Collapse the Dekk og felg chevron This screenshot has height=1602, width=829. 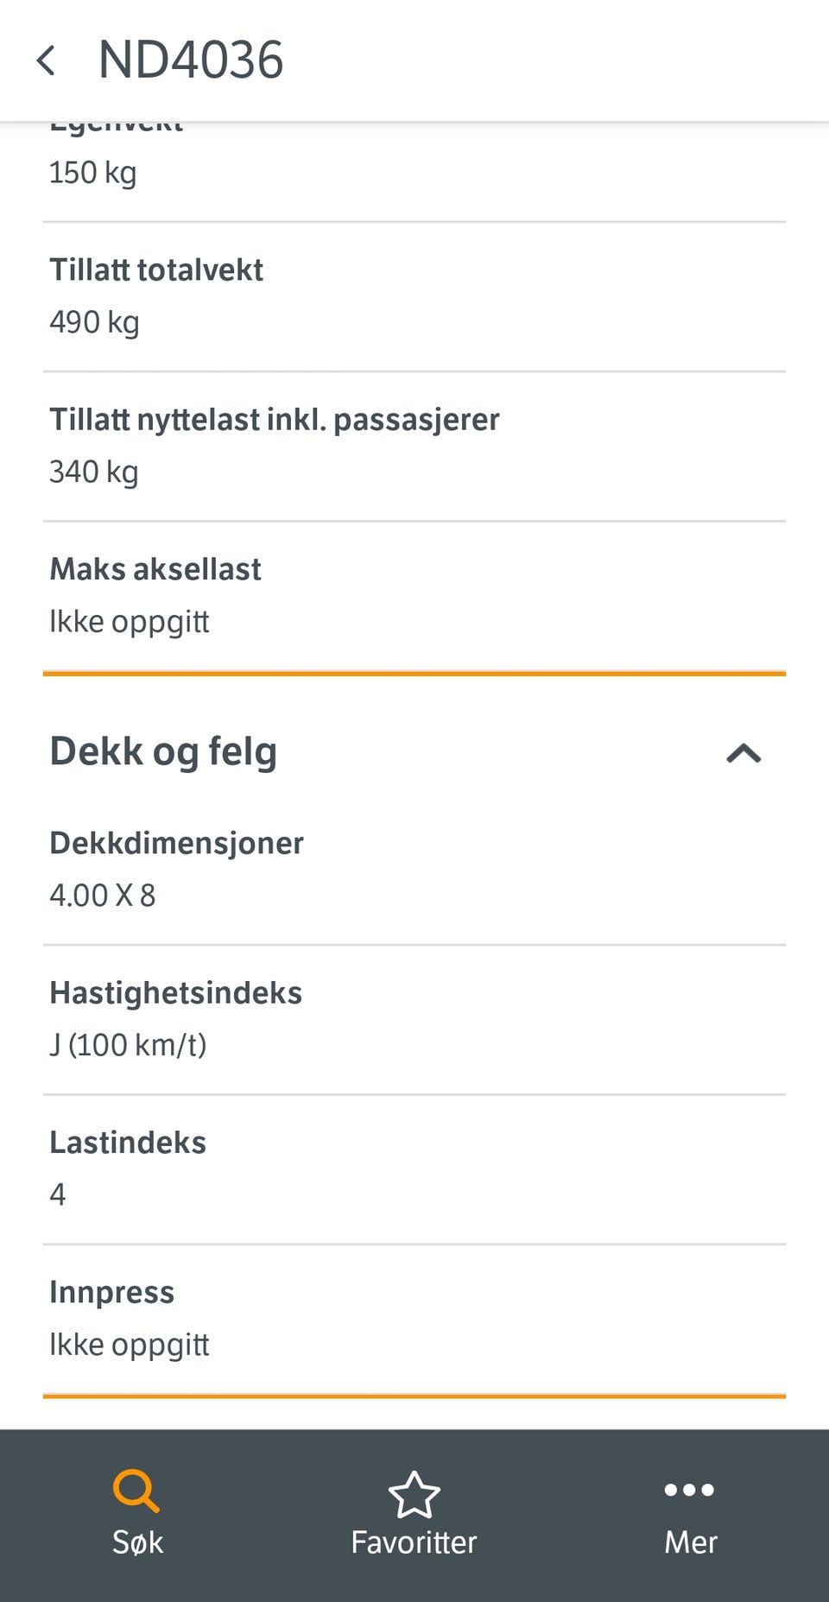tap(744, 753)
